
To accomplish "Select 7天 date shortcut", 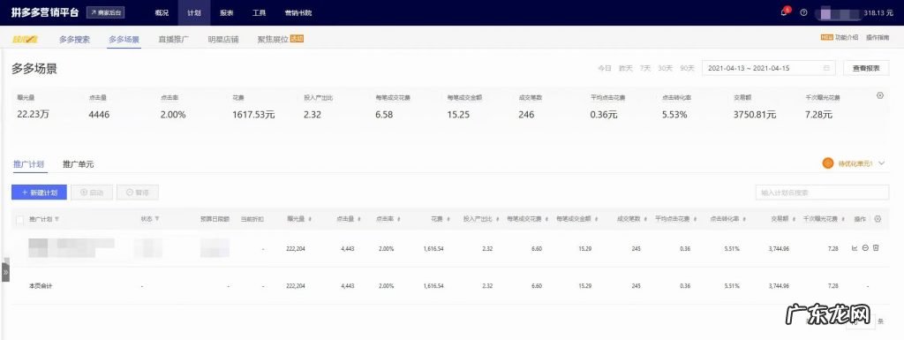I will click(644, 68).
